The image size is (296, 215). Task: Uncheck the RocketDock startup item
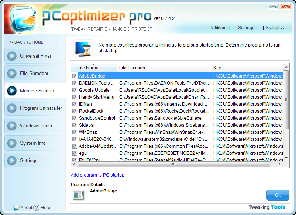75,111
